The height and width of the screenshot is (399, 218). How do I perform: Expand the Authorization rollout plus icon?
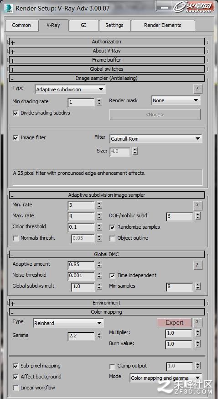click(x=13, y=43)
